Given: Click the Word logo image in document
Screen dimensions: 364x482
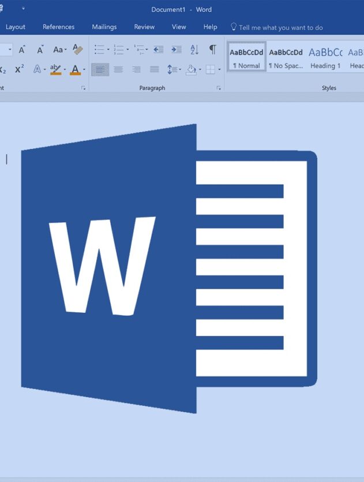Looking at the screenshot, I should [169, 268].
